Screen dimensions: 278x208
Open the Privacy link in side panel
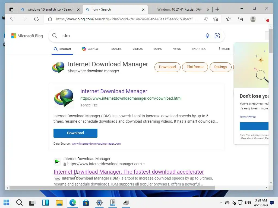click(x=252, y=117)
